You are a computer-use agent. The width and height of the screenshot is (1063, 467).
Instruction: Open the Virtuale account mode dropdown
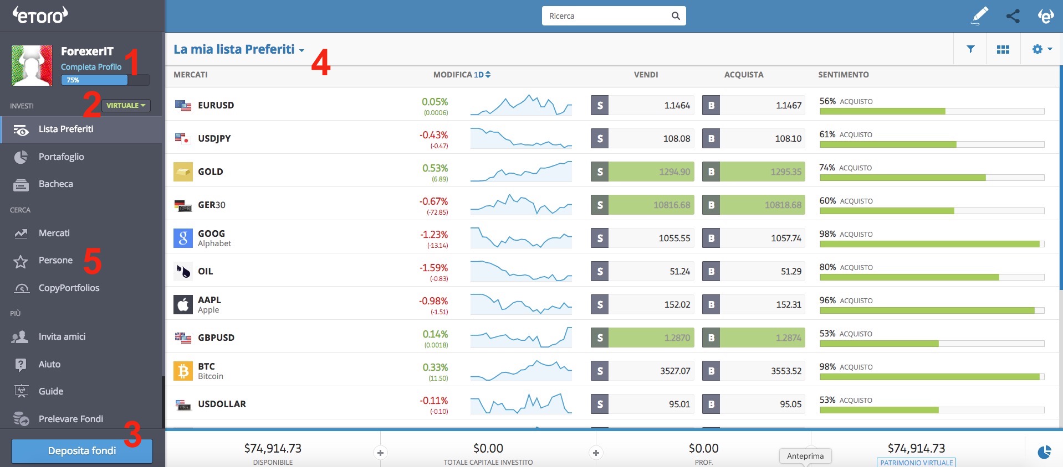click(x=126, y=105)
